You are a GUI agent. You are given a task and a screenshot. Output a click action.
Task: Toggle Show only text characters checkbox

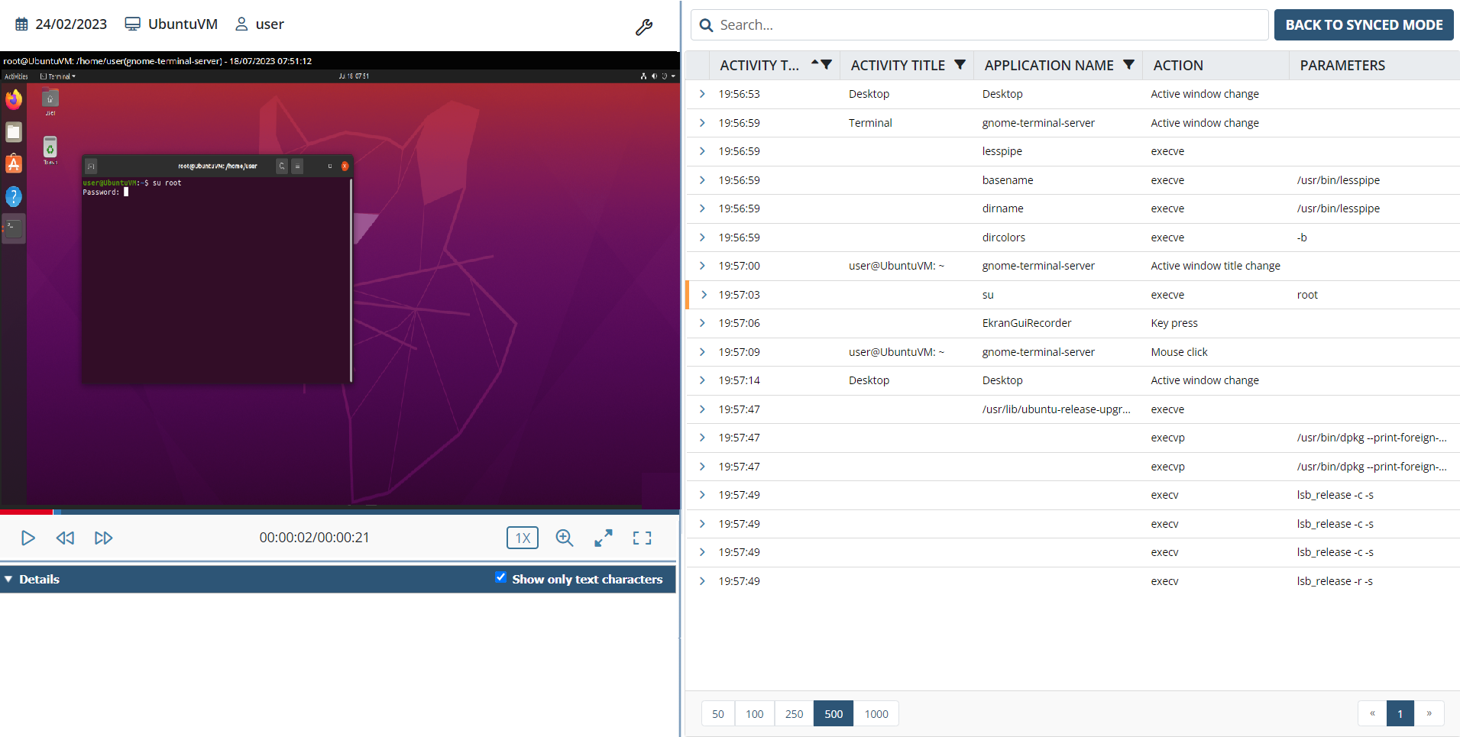point(500,577)
